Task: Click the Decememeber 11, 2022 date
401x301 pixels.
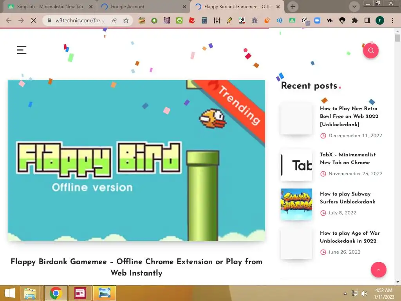Action: [355, 136]
